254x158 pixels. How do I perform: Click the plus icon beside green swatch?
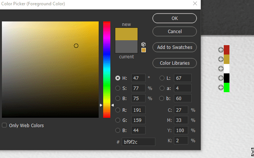click(x=221, y=87)
